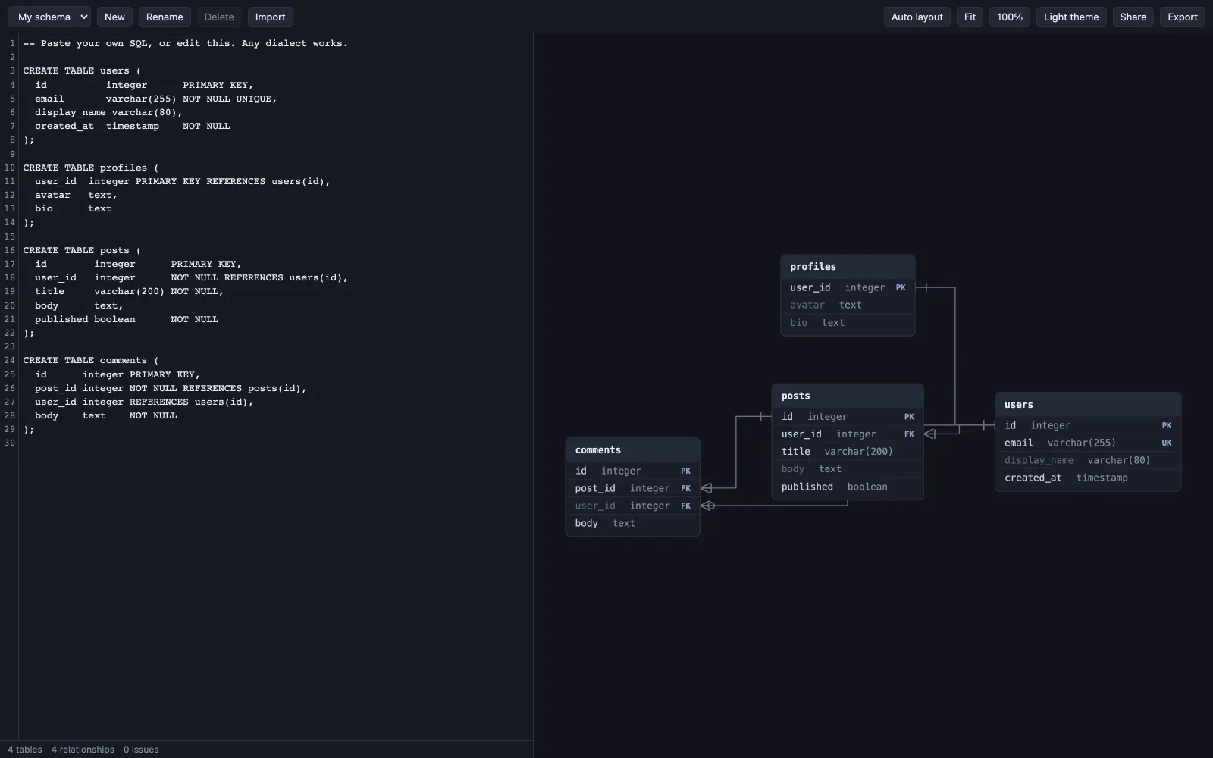Image resolution: width=1213 pixels, height=758 pixels.
Task: Click user_id row in posts table
Action: pyautogui.click(x=848, y=434)
